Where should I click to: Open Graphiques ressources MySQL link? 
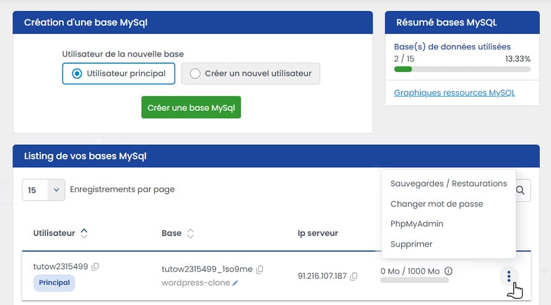454,93
